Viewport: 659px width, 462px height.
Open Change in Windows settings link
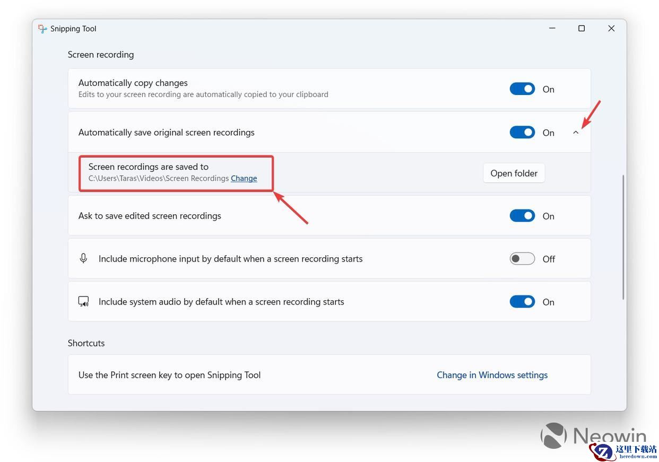(492, 375)
